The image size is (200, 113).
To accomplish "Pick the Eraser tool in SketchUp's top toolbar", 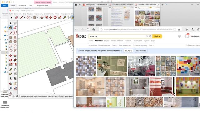I will pos(17,18).
